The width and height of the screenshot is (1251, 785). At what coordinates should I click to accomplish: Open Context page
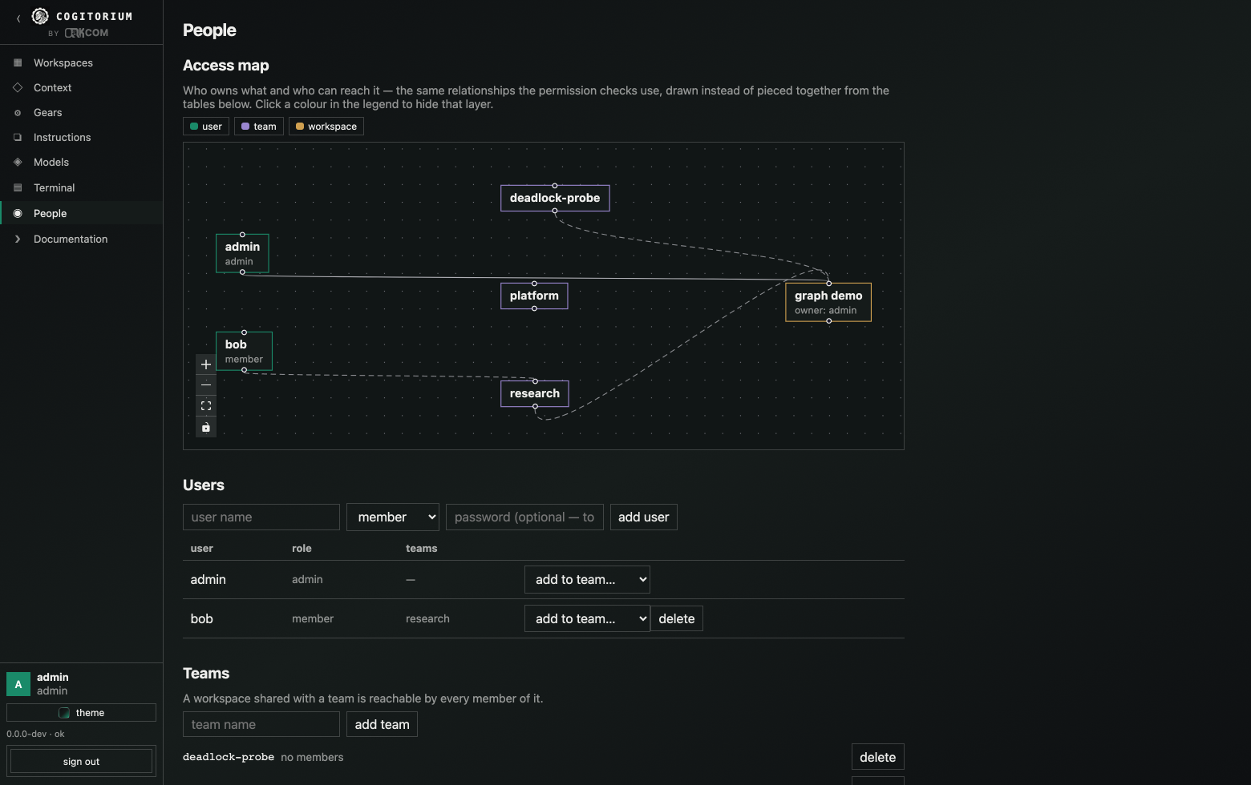[x=53, y=87]
